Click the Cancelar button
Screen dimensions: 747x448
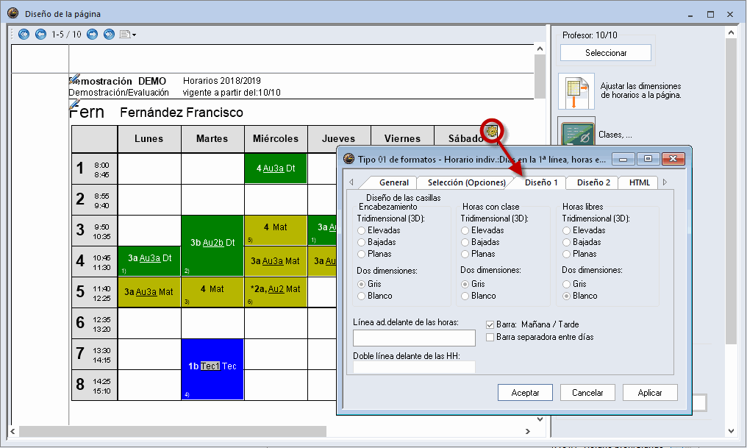coord(587,393)
